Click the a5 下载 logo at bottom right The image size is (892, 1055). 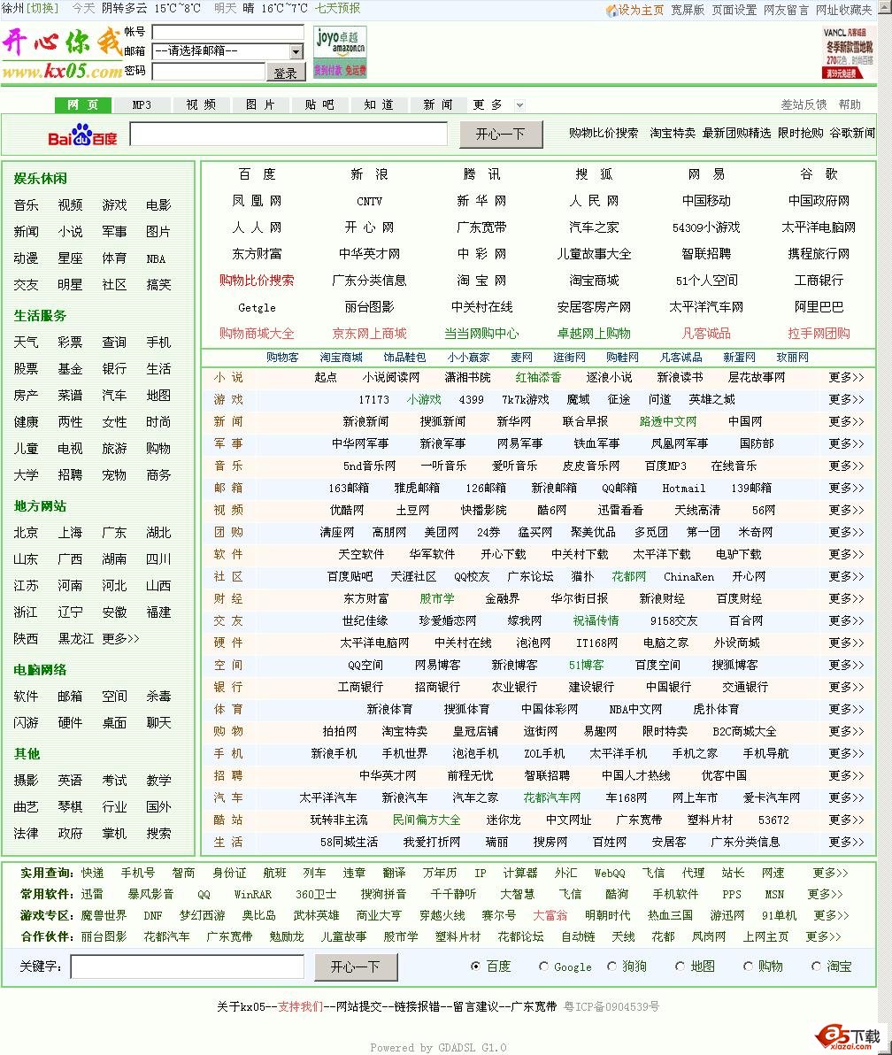(x=848, y=1038)
